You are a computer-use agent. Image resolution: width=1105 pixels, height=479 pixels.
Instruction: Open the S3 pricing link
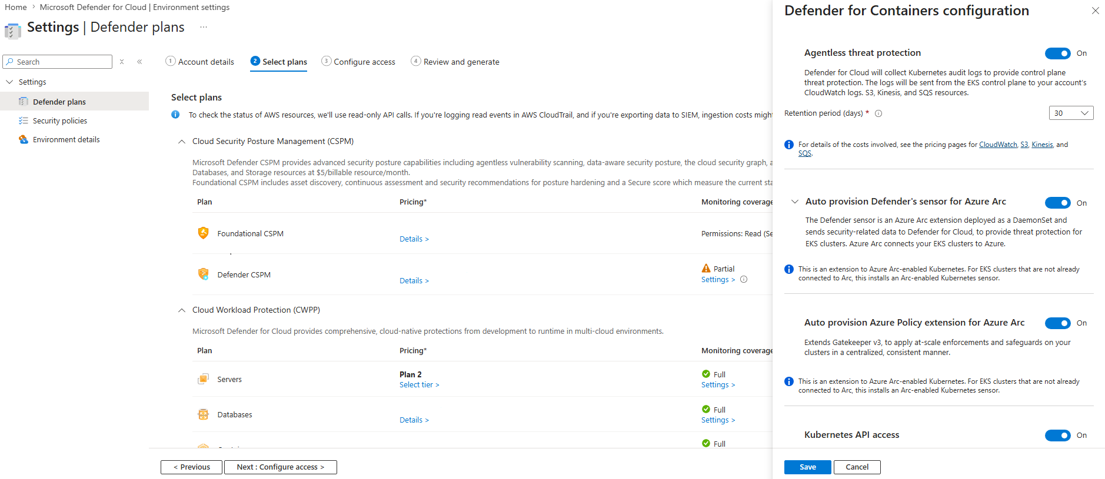click(x=1024, y=145)
